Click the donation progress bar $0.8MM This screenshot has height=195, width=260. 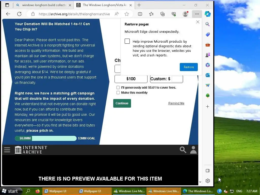[46, 138]
